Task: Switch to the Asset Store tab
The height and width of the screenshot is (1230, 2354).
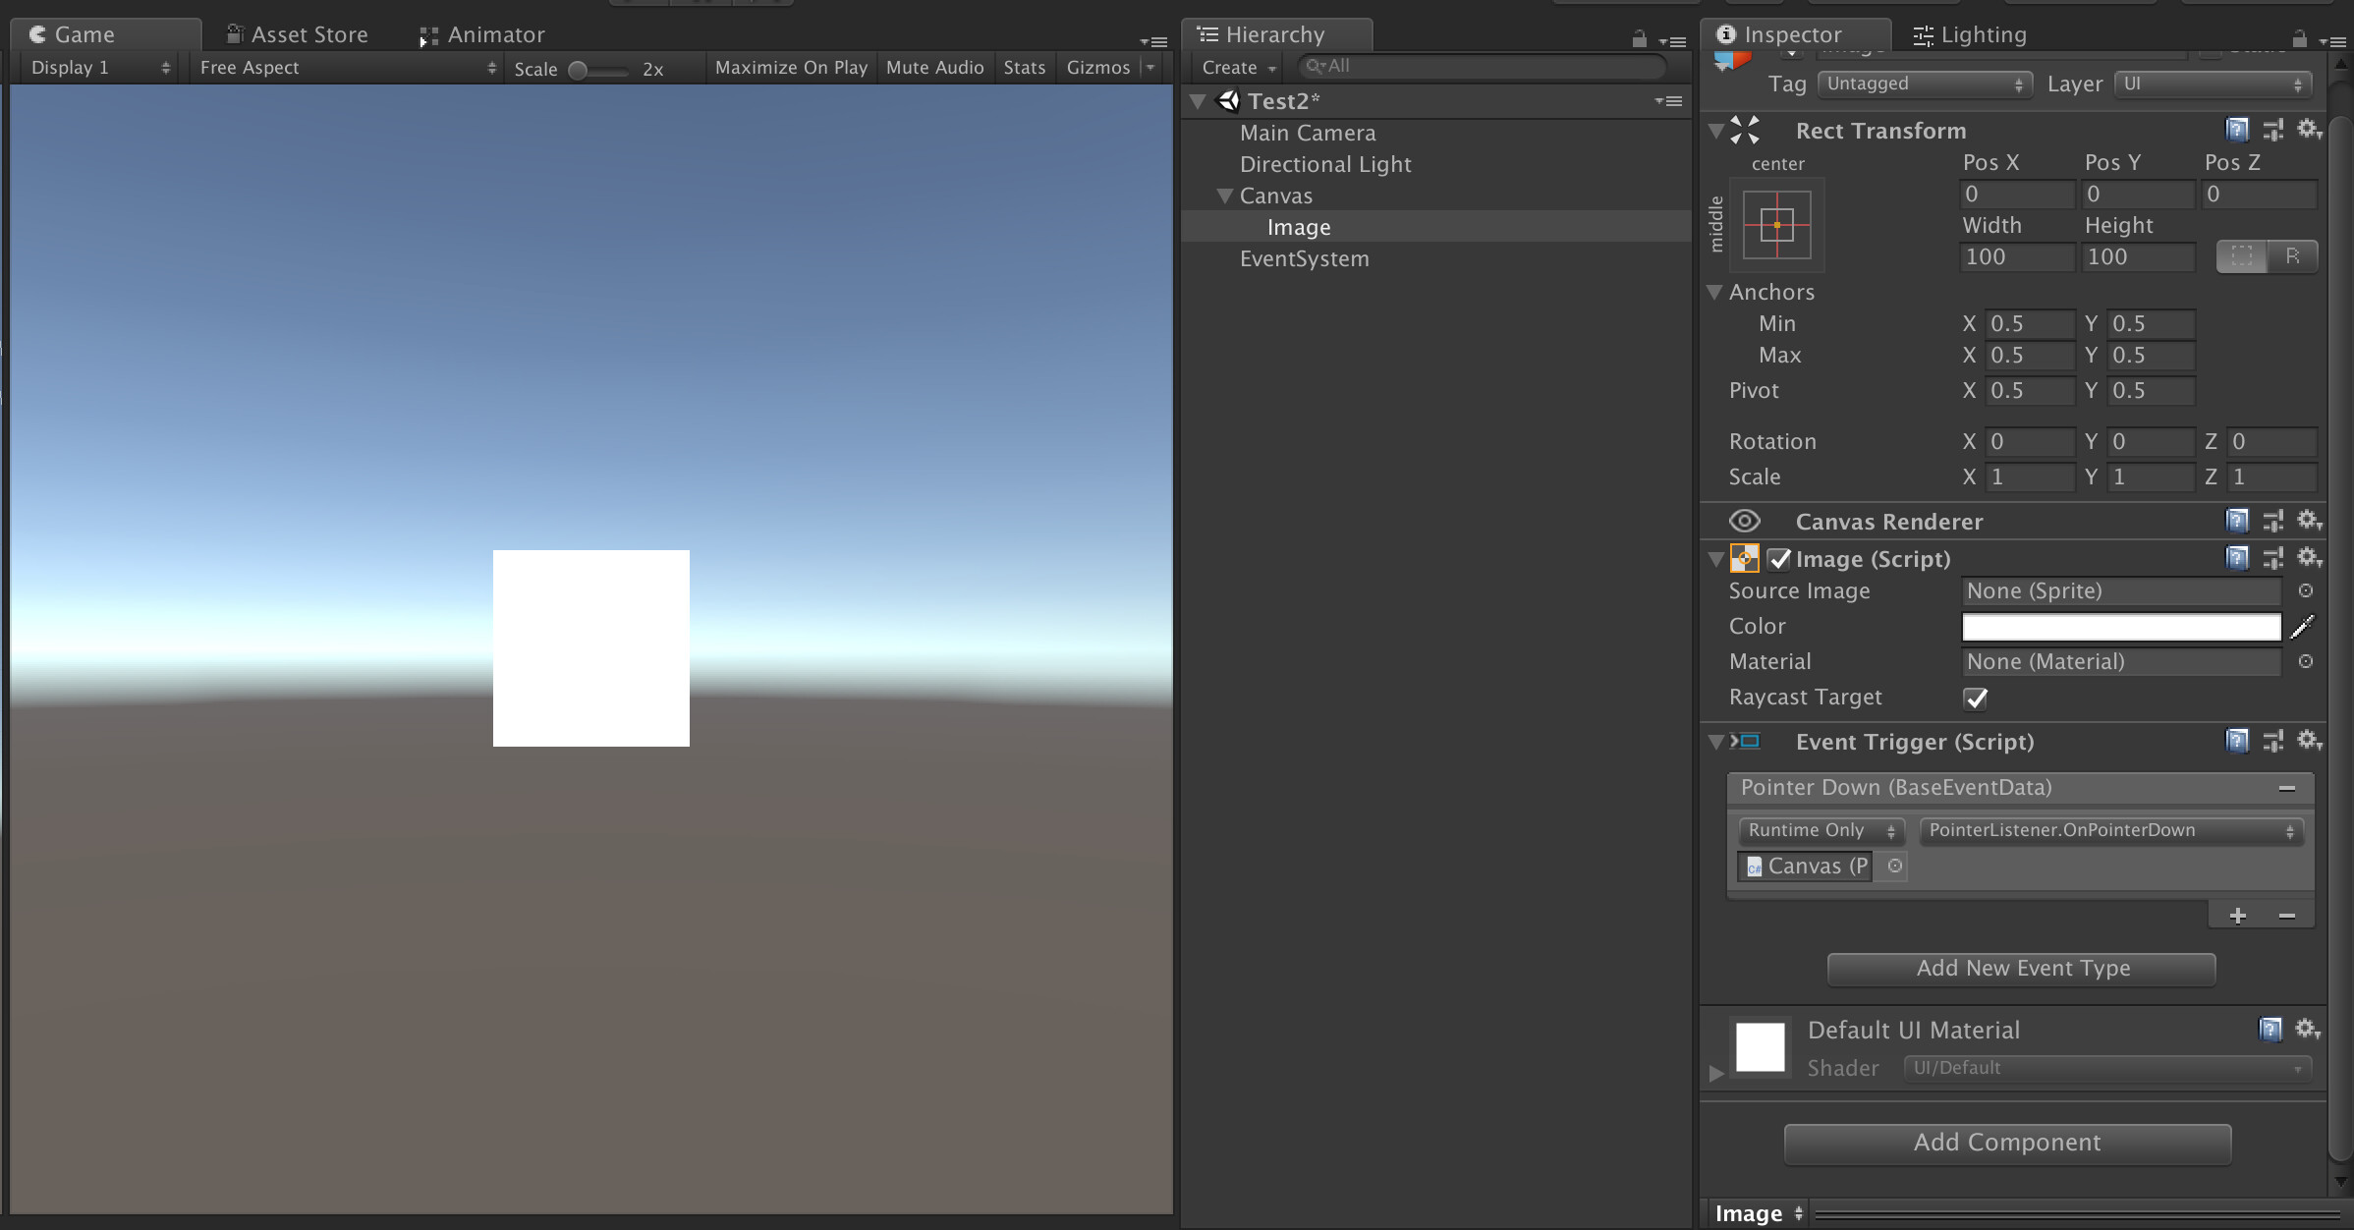Action: pos(295,33)
